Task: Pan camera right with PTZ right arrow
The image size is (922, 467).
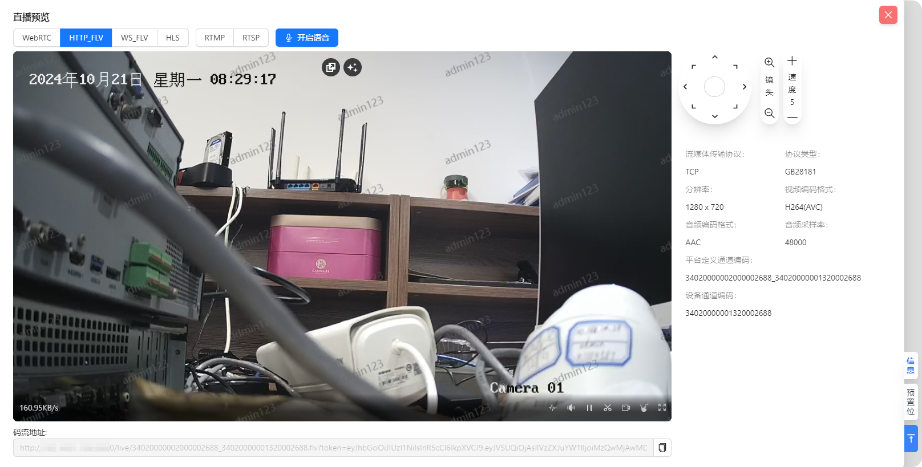Action: coord(744,87)
